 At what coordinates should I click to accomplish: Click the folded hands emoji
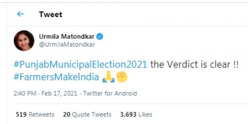[108, 77]
